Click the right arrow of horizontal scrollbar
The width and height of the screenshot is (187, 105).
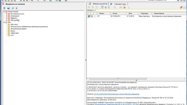click(185, 78)
